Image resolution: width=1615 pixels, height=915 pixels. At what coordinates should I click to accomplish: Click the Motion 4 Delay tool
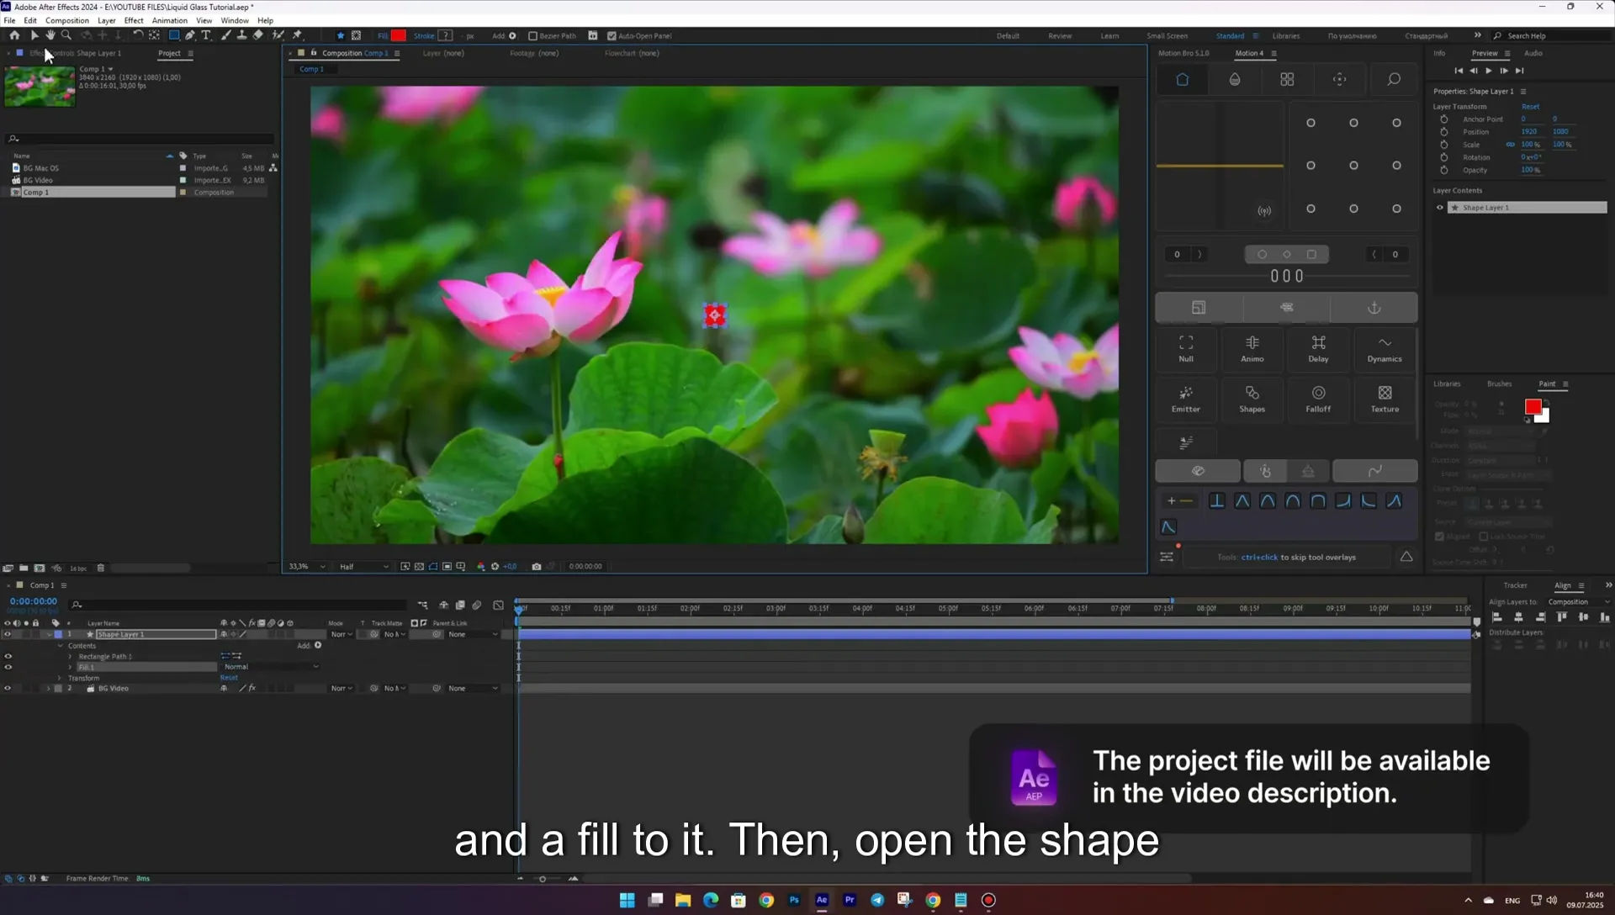point(1318,348)
